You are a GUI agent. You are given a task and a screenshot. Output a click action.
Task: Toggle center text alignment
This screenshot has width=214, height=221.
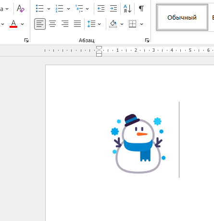(x=52, y=24)
